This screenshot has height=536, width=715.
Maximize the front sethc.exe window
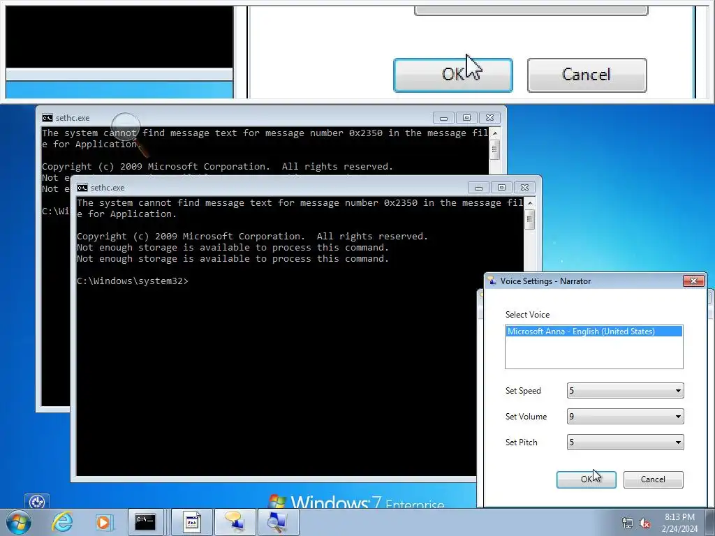tap(501, 188)
